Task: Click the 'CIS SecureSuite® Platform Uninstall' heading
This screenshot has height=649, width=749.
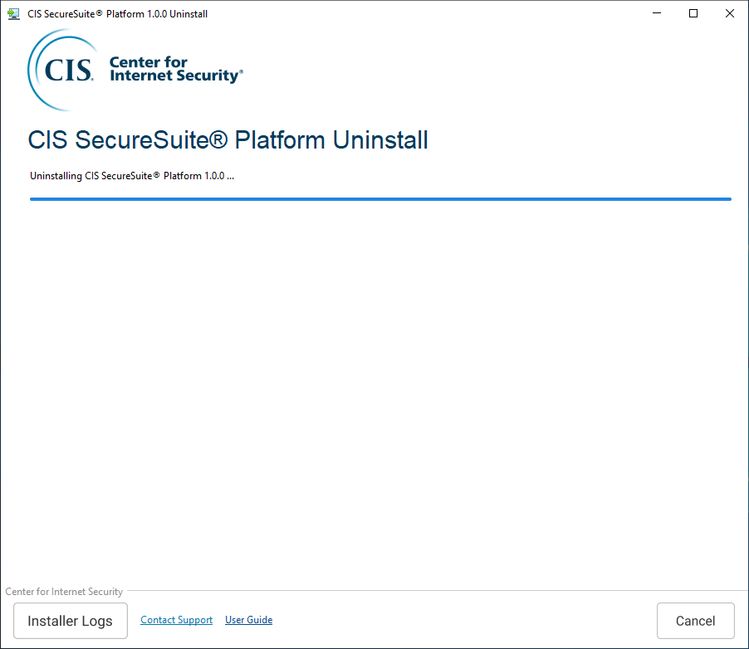Action: click(x=228, y=140)
